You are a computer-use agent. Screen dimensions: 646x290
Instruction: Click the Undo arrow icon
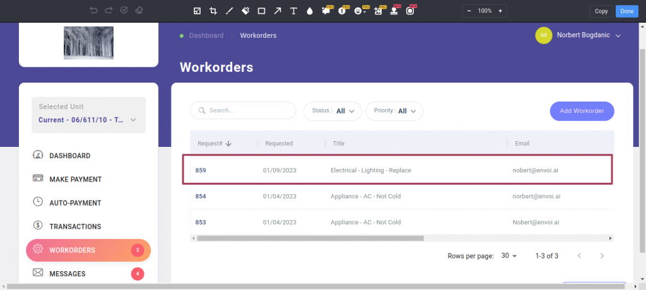tap(93, 11)
